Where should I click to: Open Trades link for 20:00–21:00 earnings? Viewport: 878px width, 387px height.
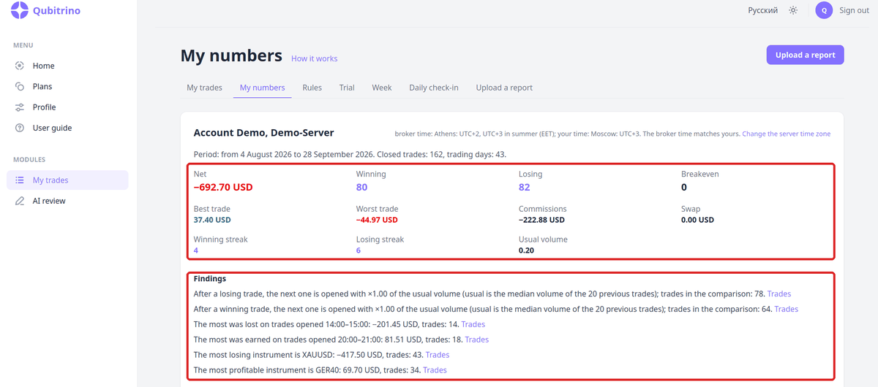click(x=477, y=340)
